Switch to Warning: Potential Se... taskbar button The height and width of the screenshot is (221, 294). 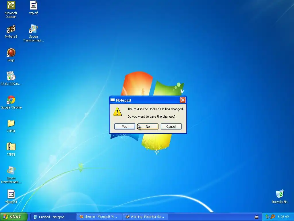point(145,217)
